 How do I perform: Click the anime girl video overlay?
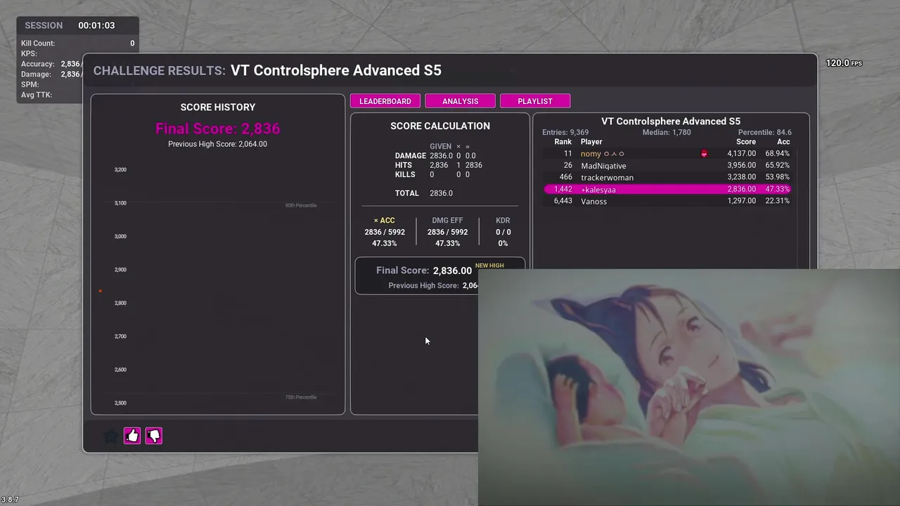point(689,387)
